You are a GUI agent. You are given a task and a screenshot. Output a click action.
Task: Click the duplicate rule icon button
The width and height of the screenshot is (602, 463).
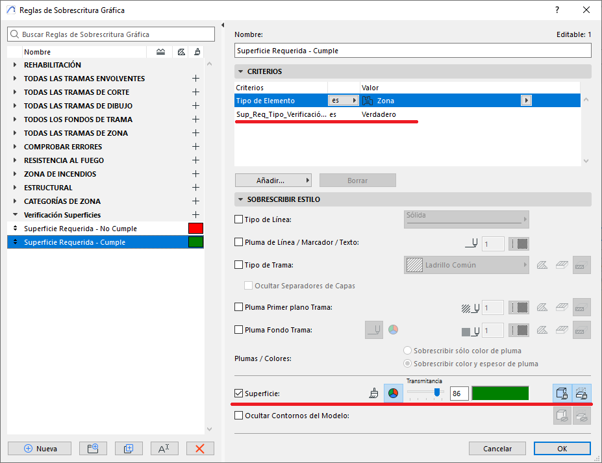click(129, 448)
